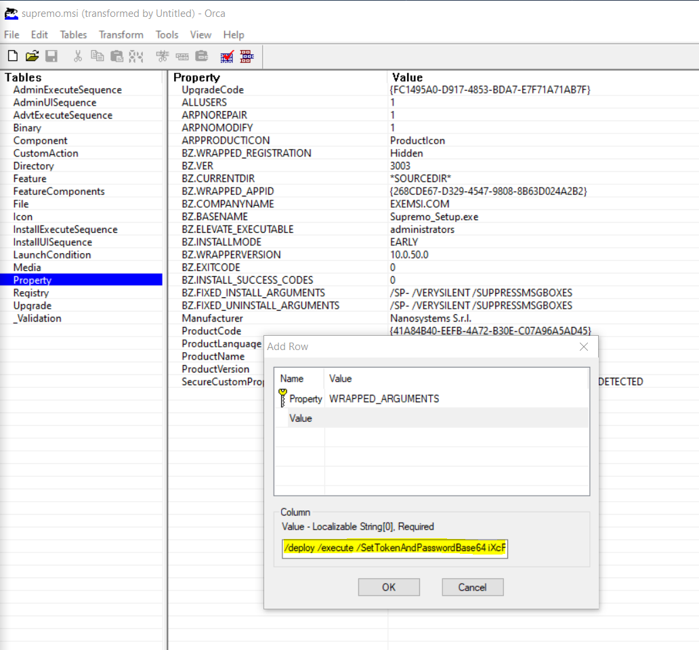
Task: Click the Value column header in main table
Action: click(408, 77)
